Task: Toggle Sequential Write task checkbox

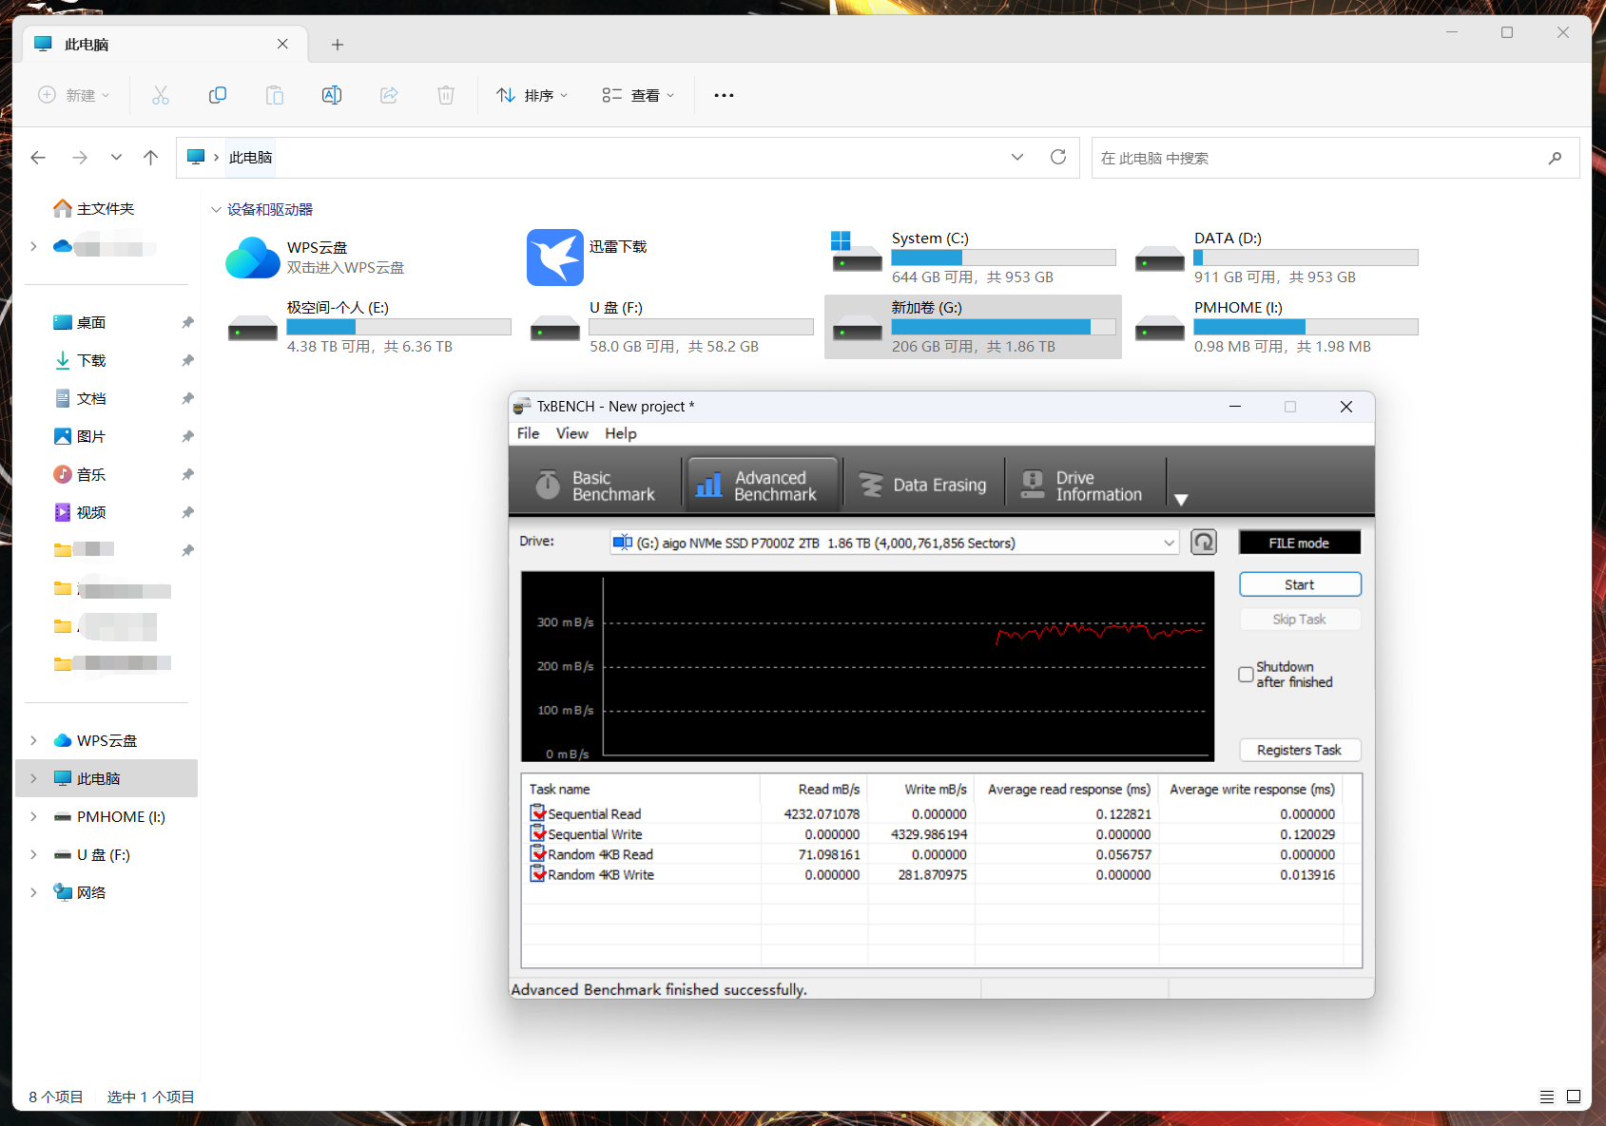Action: click(x=538, y=833)
